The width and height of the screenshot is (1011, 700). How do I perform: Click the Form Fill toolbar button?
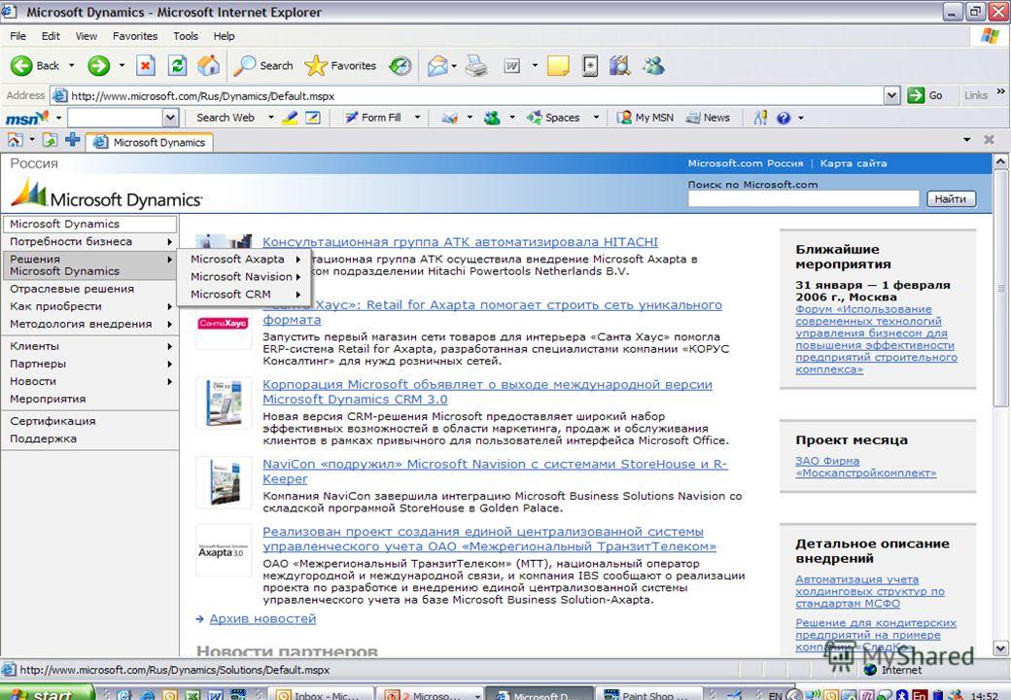[373, 118]
